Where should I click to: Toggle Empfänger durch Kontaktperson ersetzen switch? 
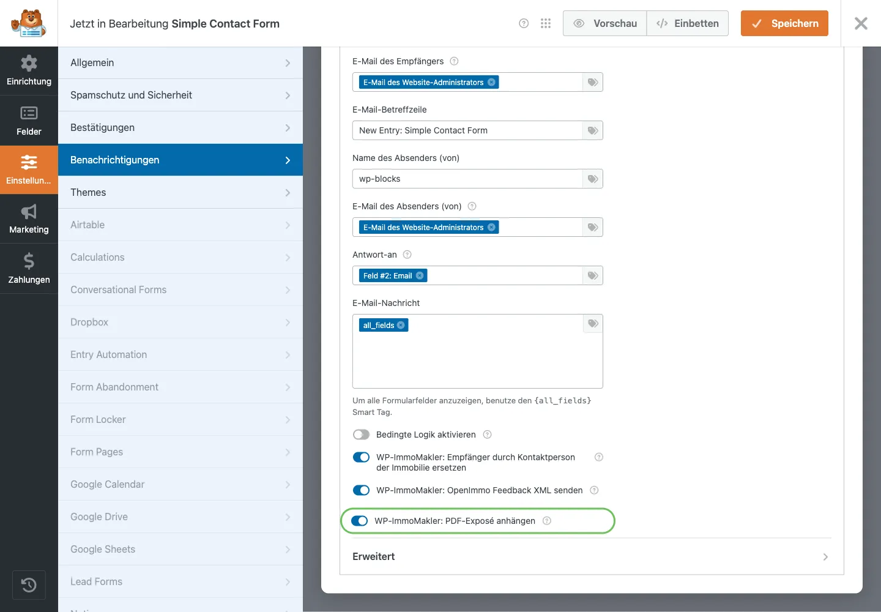[361, 457]
